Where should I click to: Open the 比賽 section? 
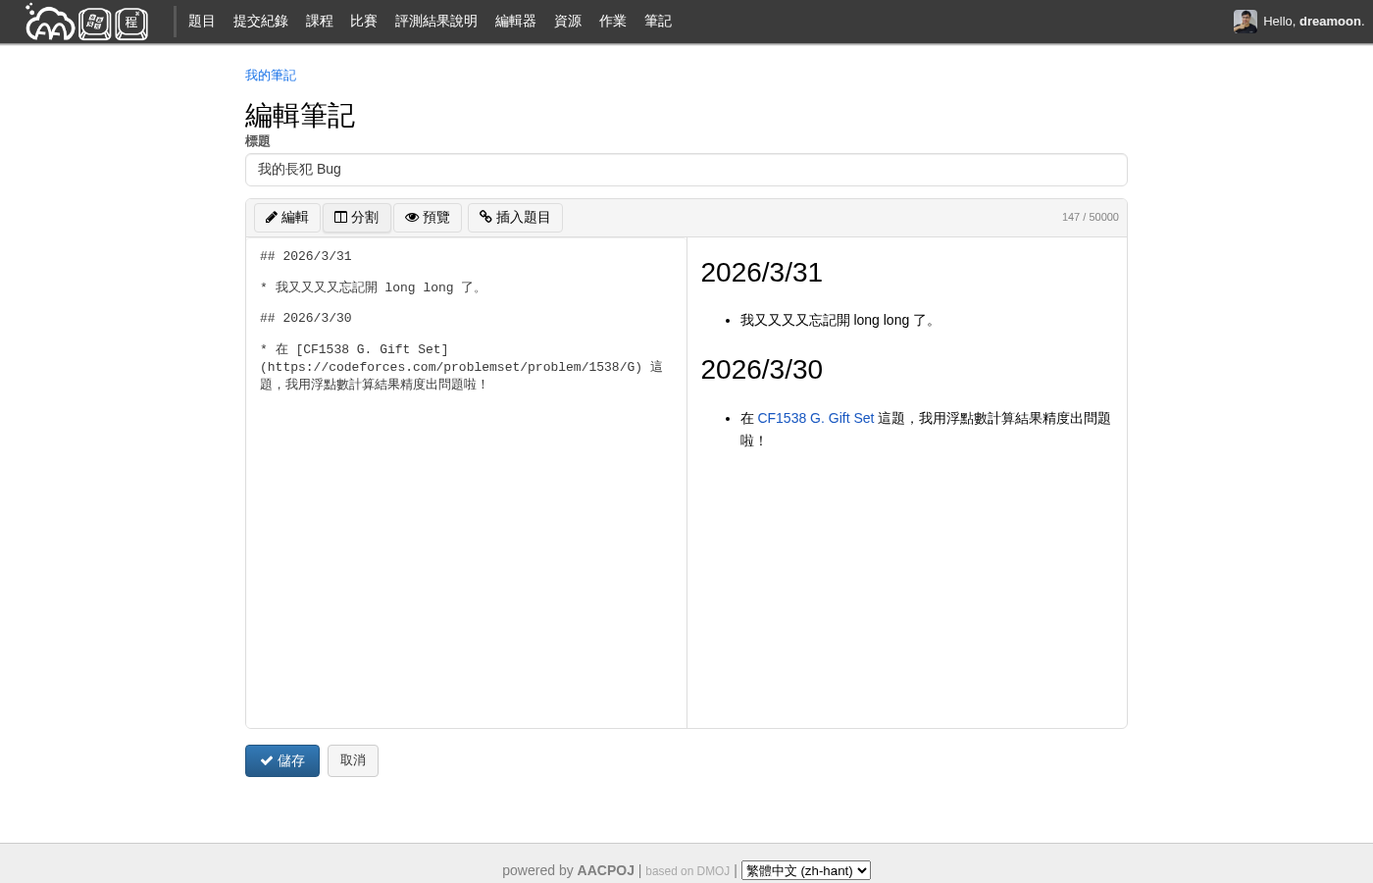pos(363,21)
